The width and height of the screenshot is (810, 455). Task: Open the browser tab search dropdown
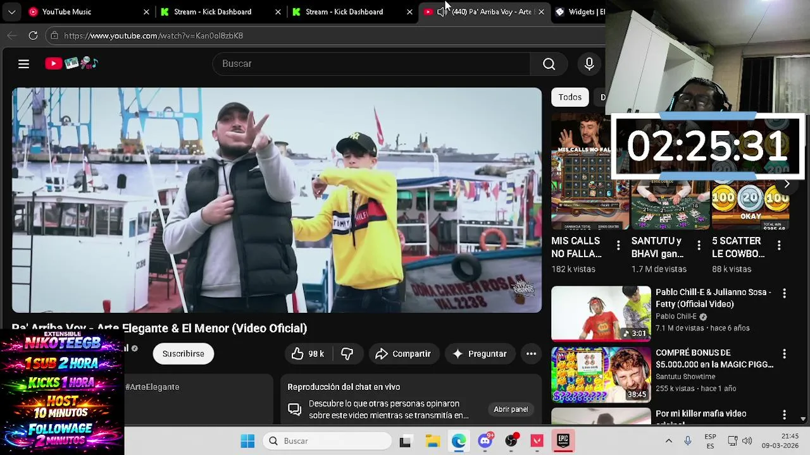pyautogui.click(x=11, y=11)
